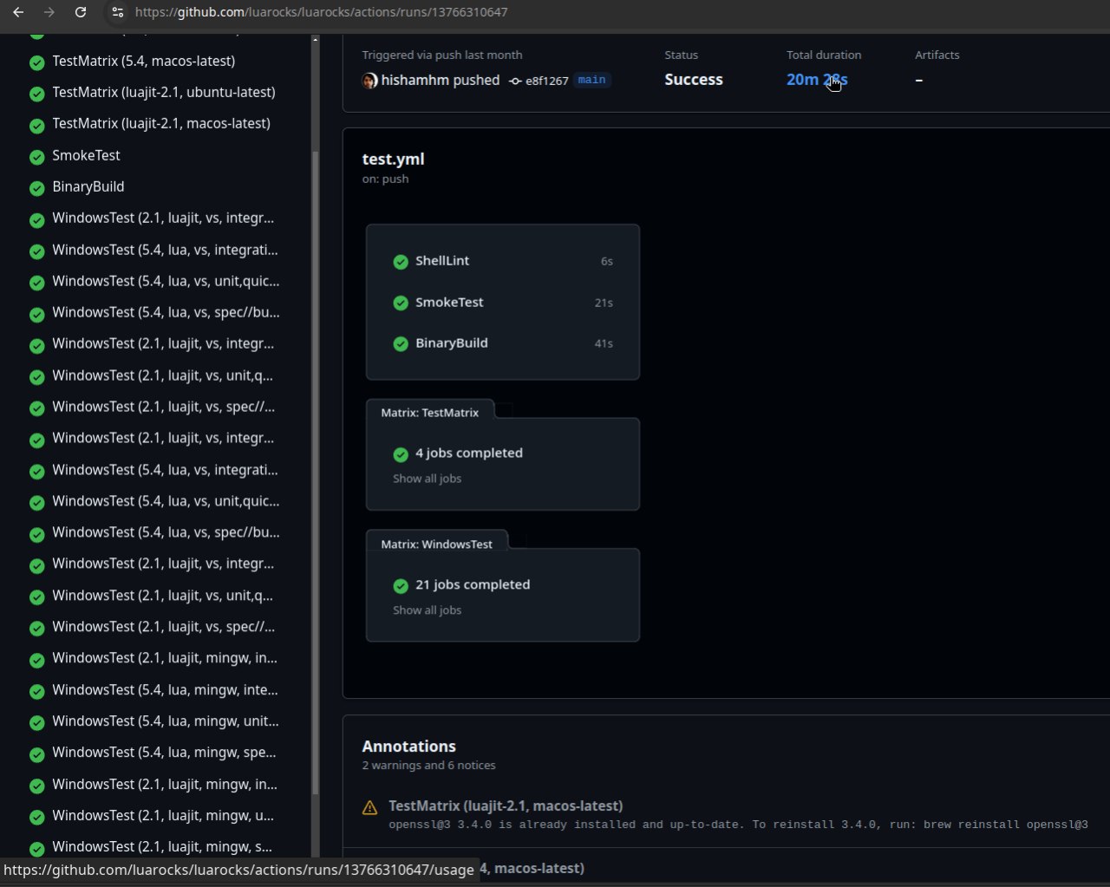Go back with the browser back arrow

18,12
